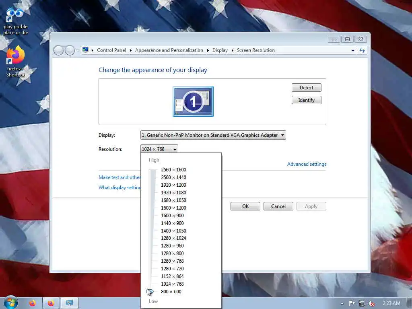Set slider to 1920 × 1080
This screenshot has height=309, width=412.
173,193
